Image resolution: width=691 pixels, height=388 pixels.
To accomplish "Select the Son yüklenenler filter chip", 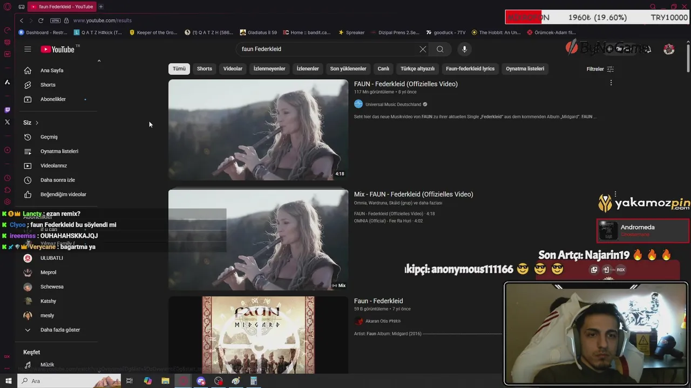I will click(x=348, y=69).
